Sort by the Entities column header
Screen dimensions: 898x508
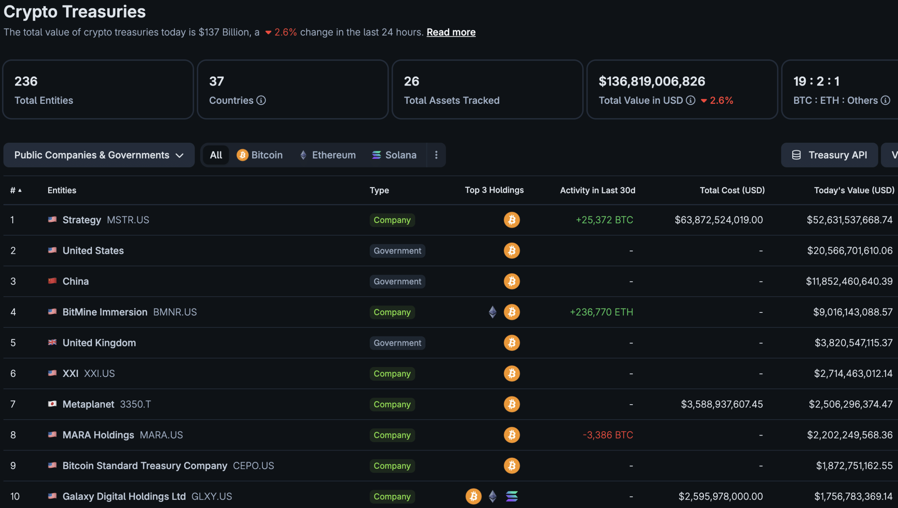coord(62,190)
